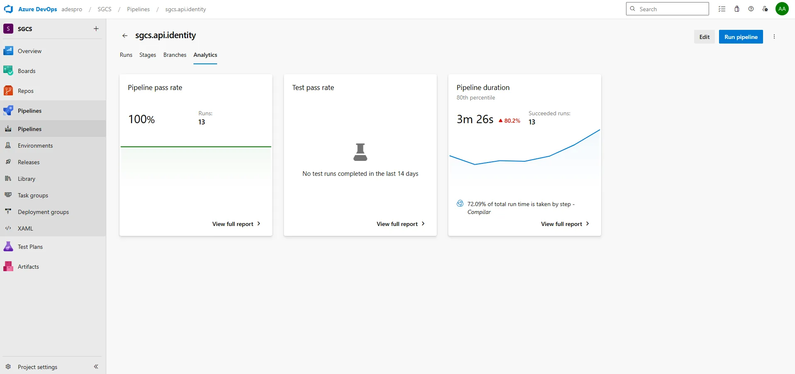
Task: Click the insight icon beside 72.09% run time
Action: tap(460, 204)
